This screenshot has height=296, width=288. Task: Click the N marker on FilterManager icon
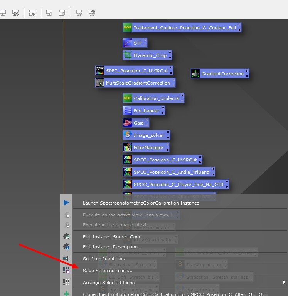[x=167, y=145]
